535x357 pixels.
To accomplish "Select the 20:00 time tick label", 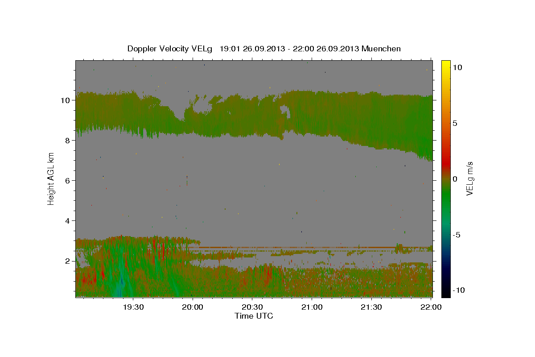I will pos(193,307).
